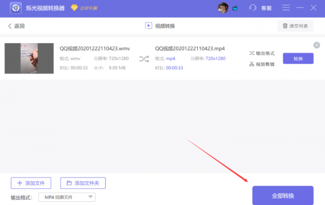Start 全部转换 convert all

point(283,196)
